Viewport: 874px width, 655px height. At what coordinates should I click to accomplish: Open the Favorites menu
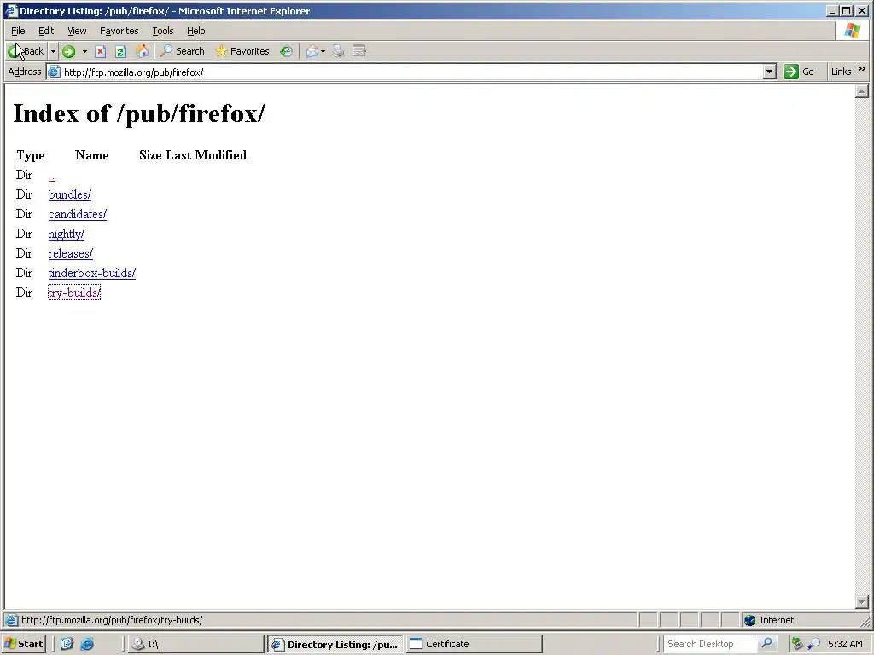(x=119, y=31)
